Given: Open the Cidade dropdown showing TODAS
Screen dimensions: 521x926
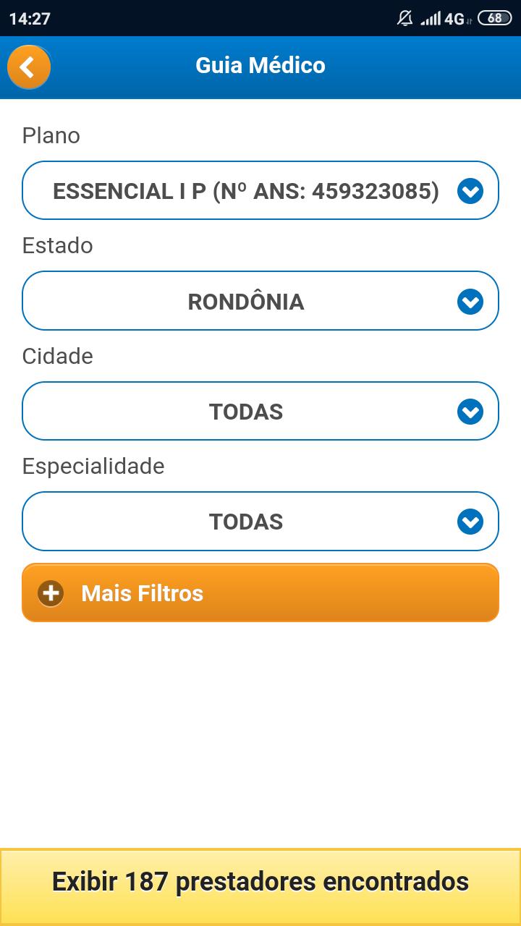Looking at the screenshot, I should [x=260, y=412].
